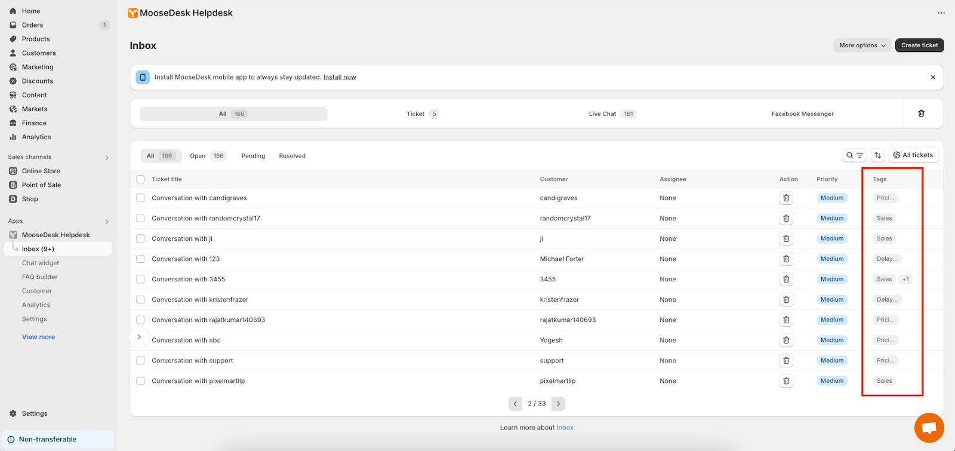Delete the Conversation with ji ticket
955x451 pixels.
pos(786,239)
